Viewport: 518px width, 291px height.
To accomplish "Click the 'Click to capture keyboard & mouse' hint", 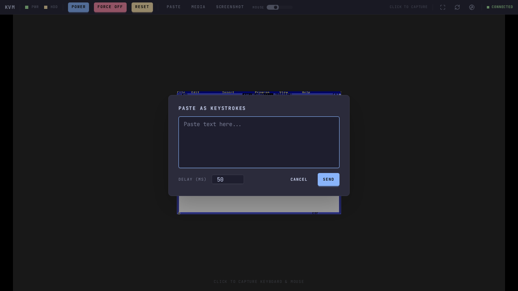I will (x=259, y=282).
